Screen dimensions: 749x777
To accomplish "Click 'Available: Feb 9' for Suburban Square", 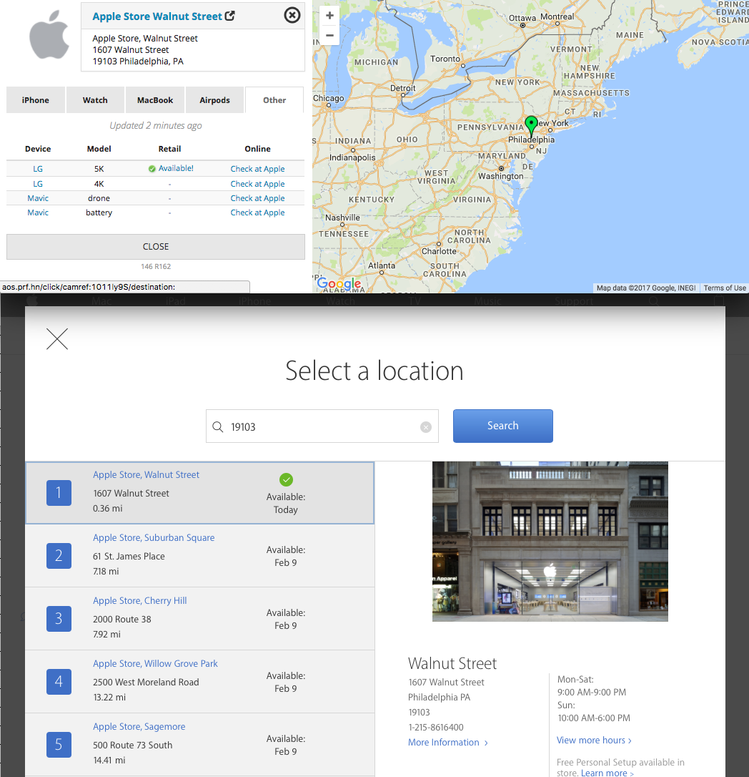I will pyautogui.click(x=286, y=556).
